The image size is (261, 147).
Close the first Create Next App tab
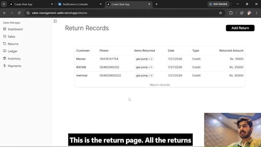(x=52, y=4)
